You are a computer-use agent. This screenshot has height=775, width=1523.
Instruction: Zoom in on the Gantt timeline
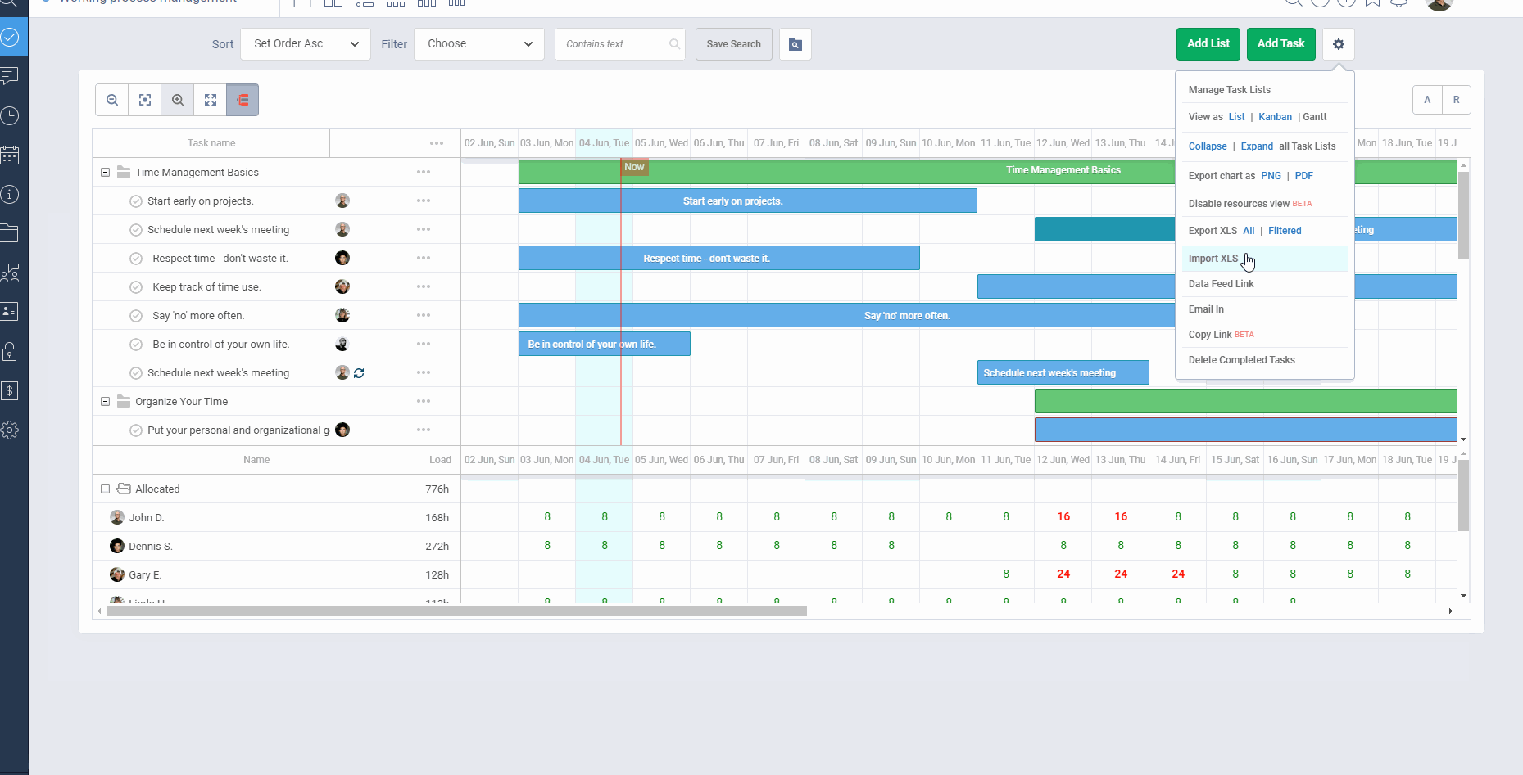pos(178,100)
